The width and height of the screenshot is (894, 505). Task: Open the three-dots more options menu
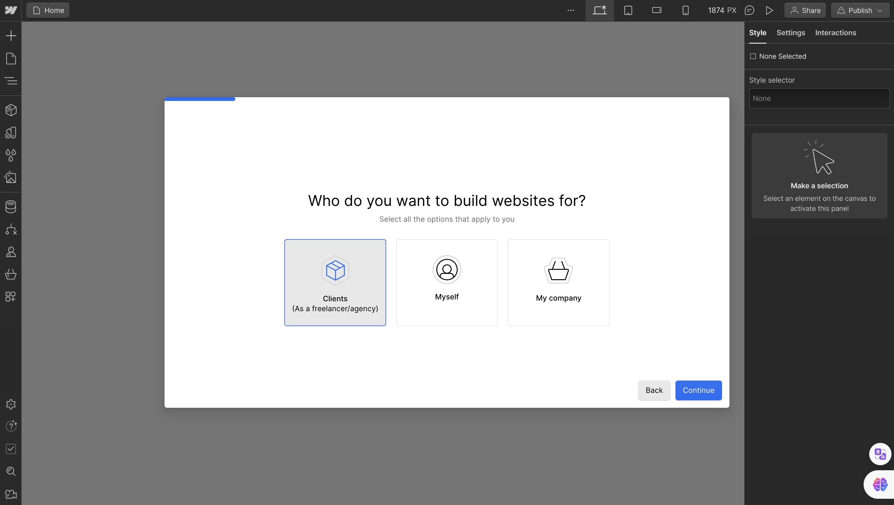click(571, 11)
